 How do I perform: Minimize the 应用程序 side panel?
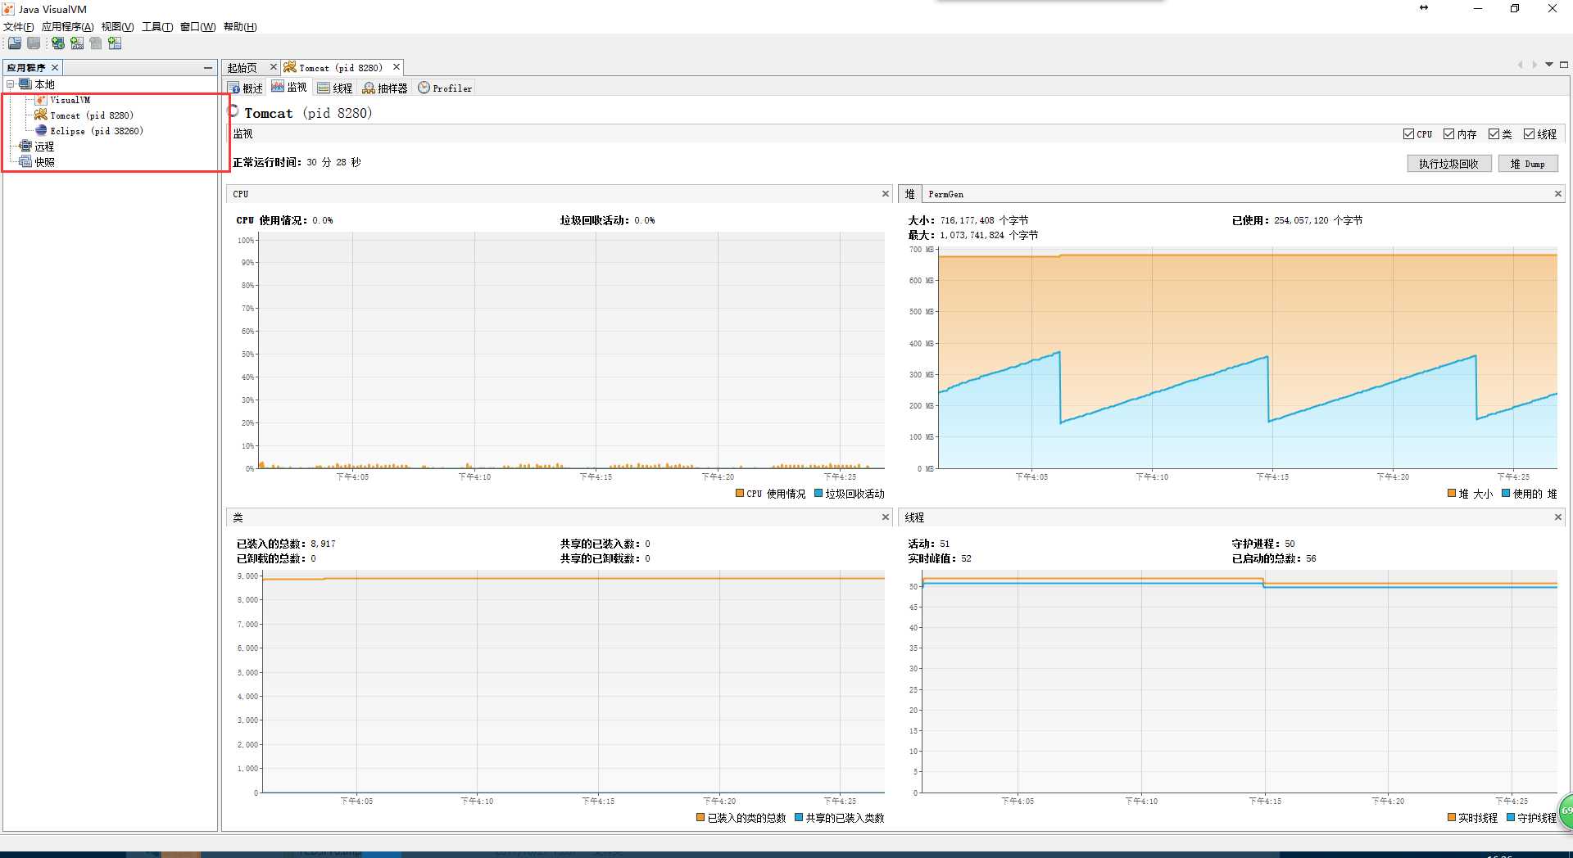click(x=208, y=68)
